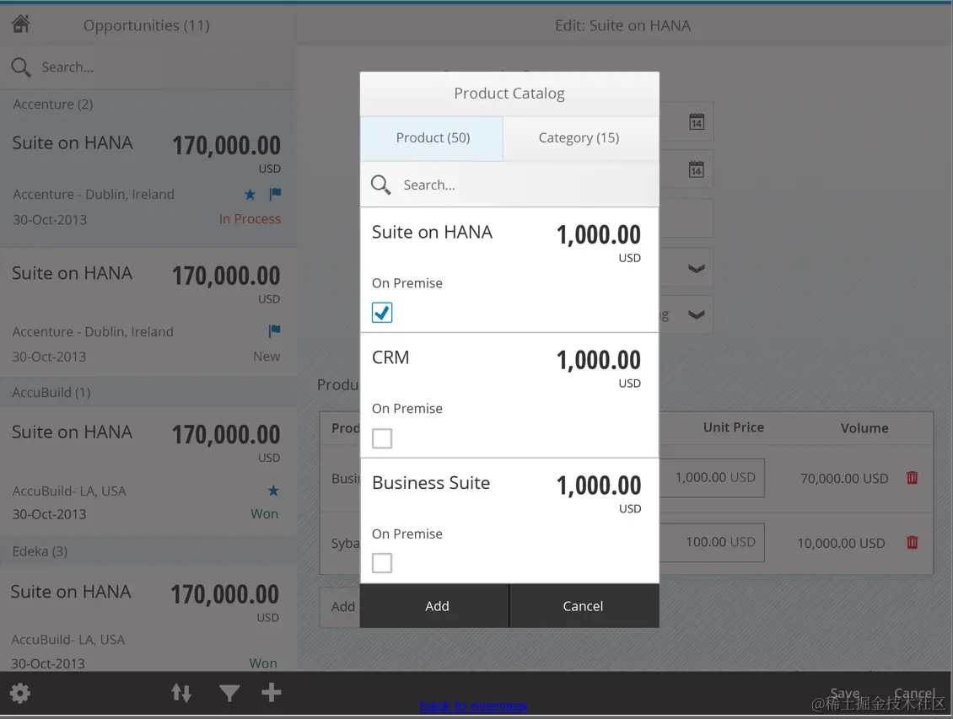Expand the upper dropdown chevron in edit form

[x=696, y=268]
